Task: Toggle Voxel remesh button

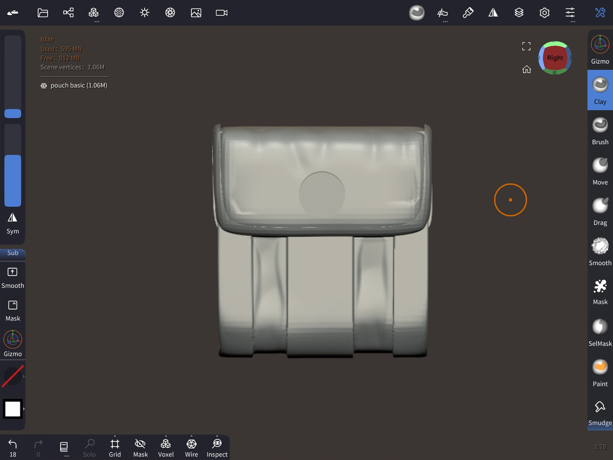Action: pyautogui.click(x=166, y=448)
